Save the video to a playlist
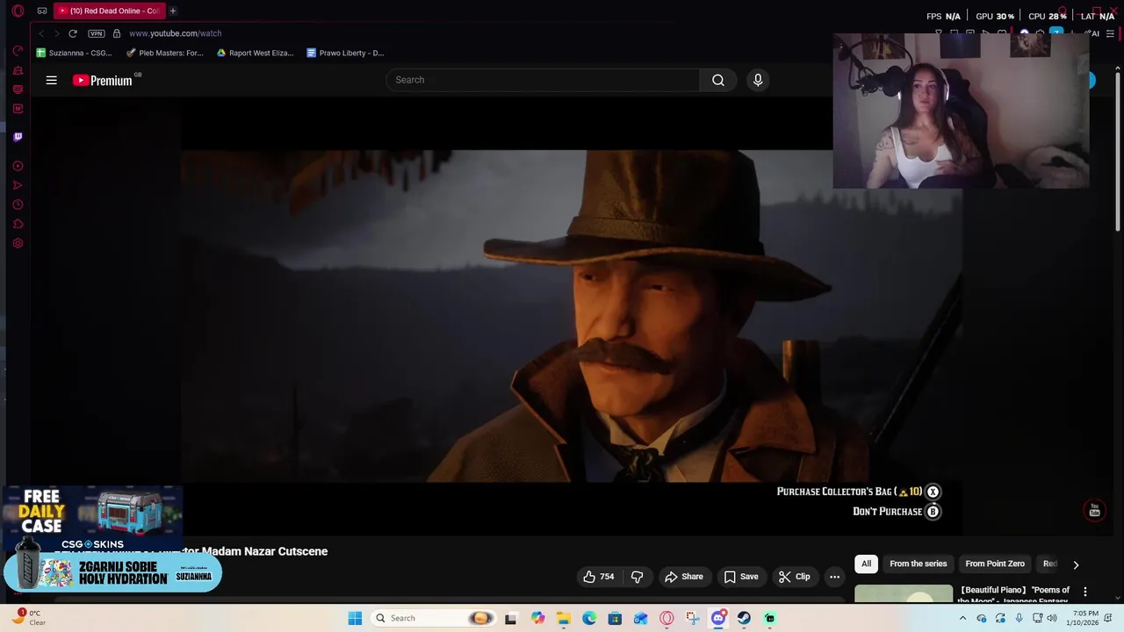1124x632 pixels. [740, 577]
